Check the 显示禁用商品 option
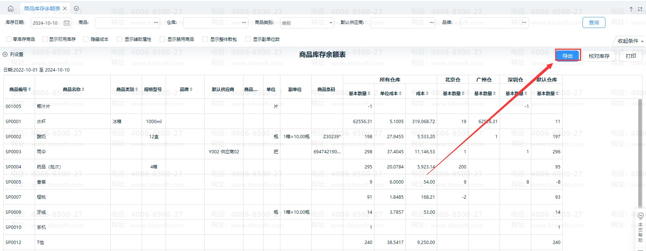 tap(162, 39)
